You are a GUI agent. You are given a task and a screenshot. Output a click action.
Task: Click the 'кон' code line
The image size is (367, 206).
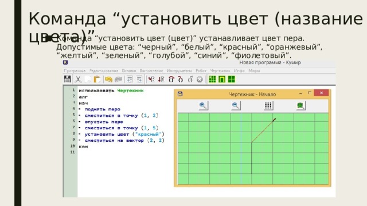(83, 146)
